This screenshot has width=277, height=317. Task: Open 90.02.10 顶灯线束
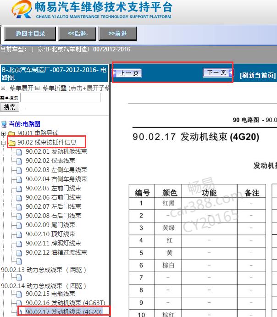coord(50,234)
